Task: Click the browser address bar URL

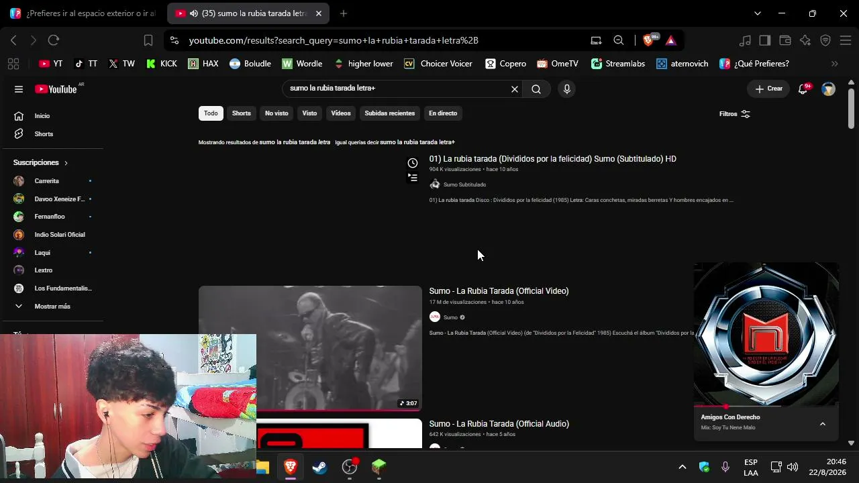Action: click(334, 40)
